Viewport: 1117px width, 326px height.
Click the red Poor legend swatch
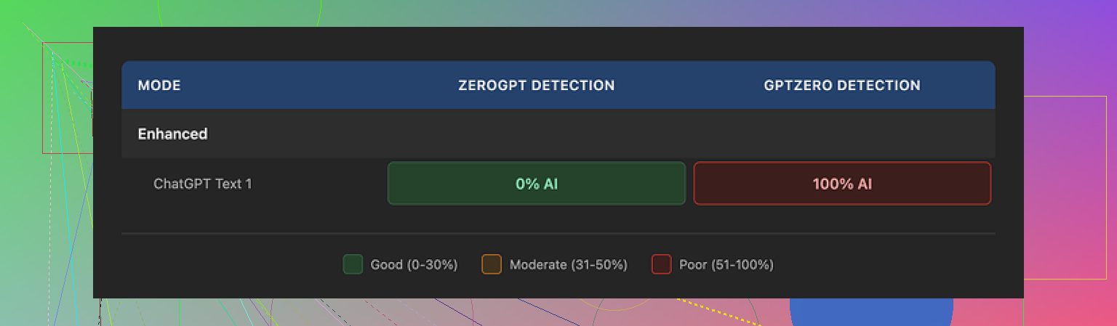pos(661,264)
